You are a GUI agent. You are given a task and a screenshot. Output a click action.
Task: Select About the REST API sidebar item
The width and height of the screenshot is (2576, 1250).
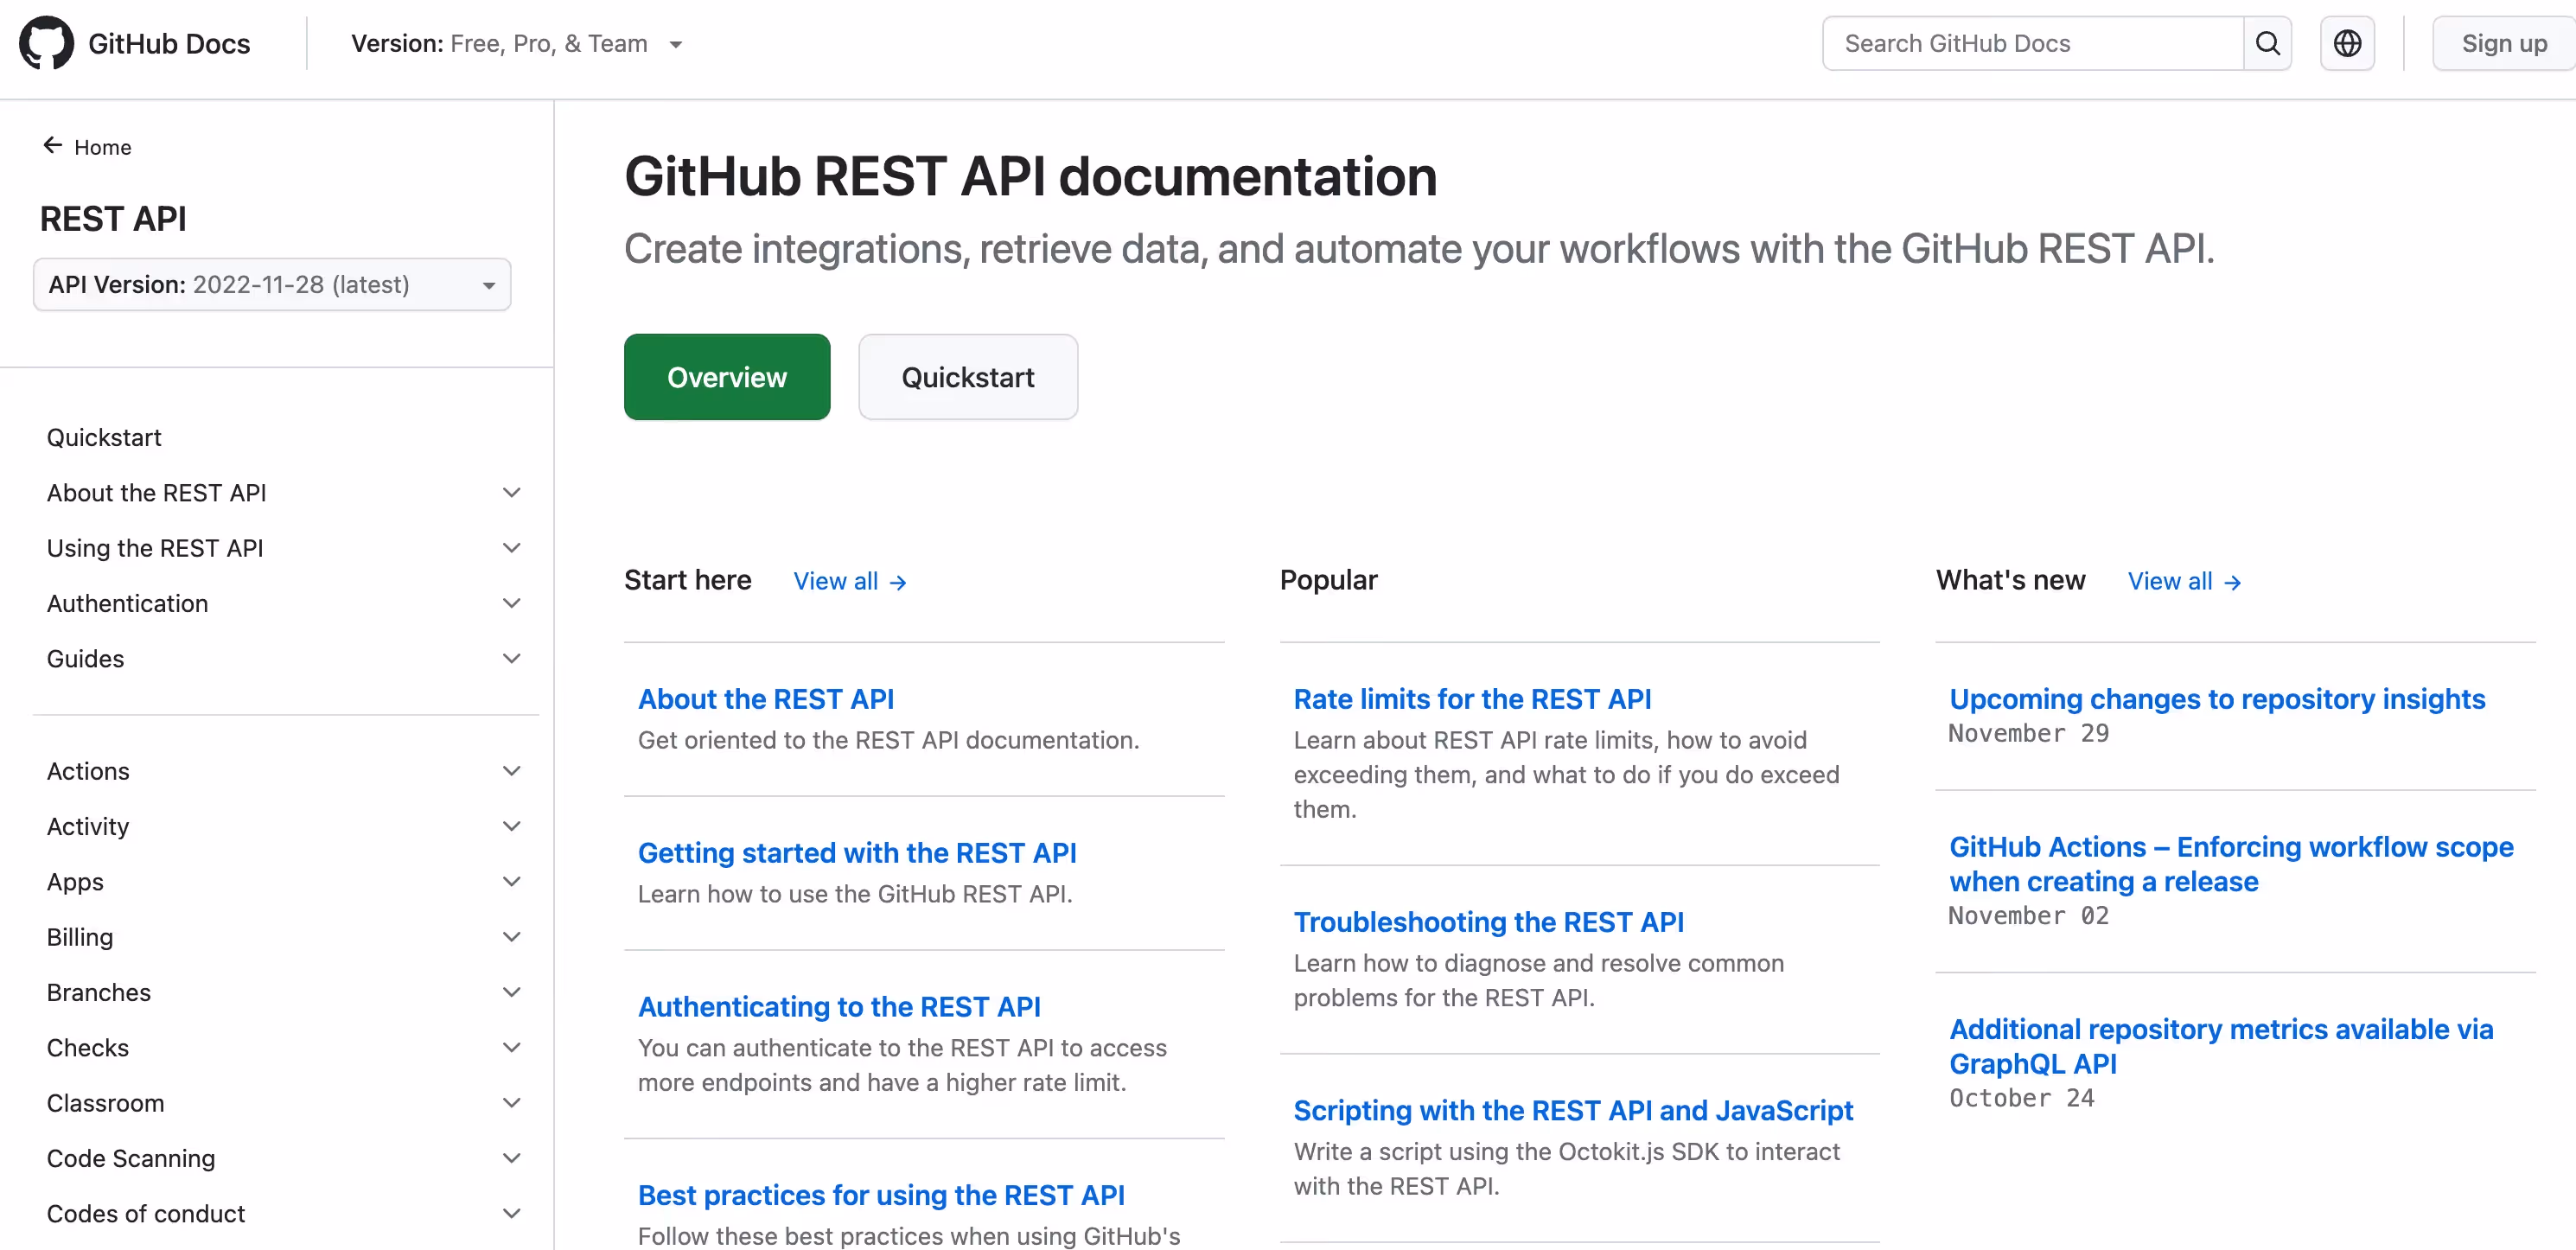pyautogui.click(x=156, y=493)
